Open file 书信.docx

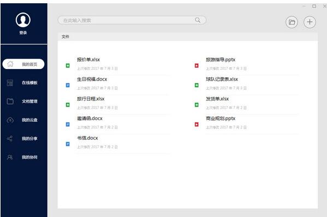[87, 138]
